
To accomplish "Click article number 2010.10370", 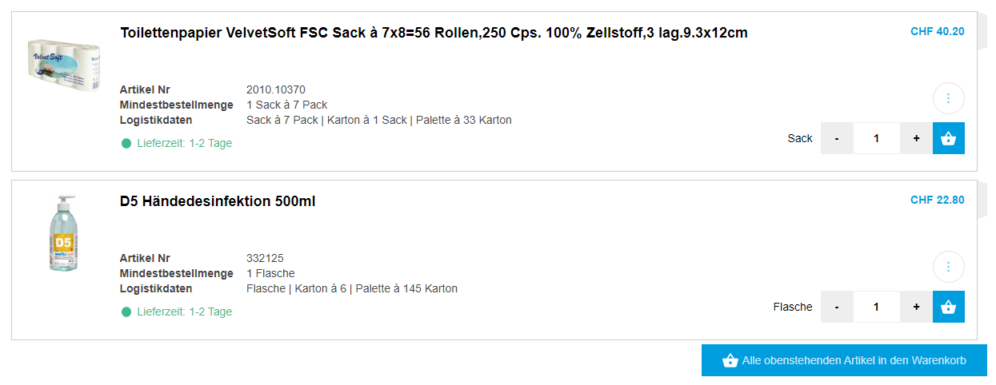I will click(x=276, y=89).
